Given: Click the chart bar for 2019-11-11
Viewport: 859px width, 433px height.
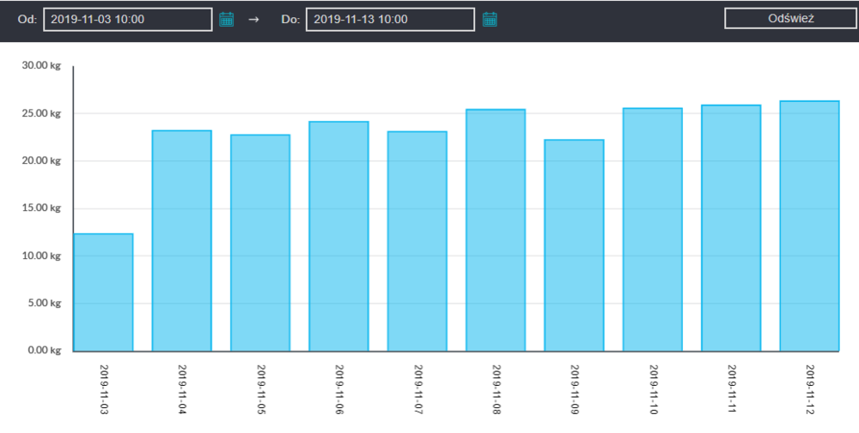Looking at the screenshot, I should coord(731,228).
